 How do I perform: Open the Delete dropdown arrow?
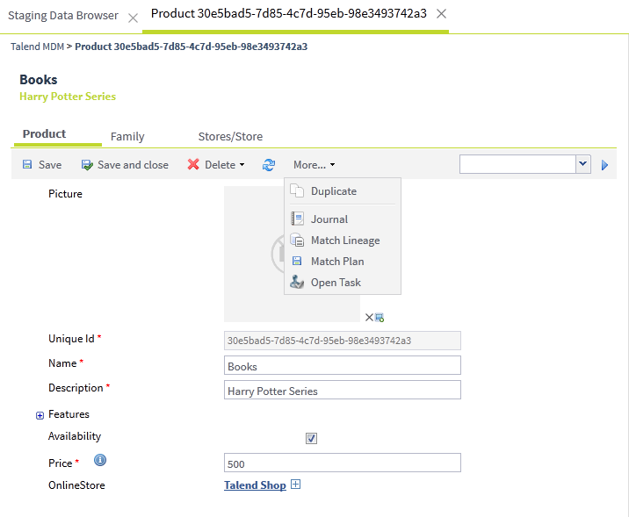tap(242, 165)
